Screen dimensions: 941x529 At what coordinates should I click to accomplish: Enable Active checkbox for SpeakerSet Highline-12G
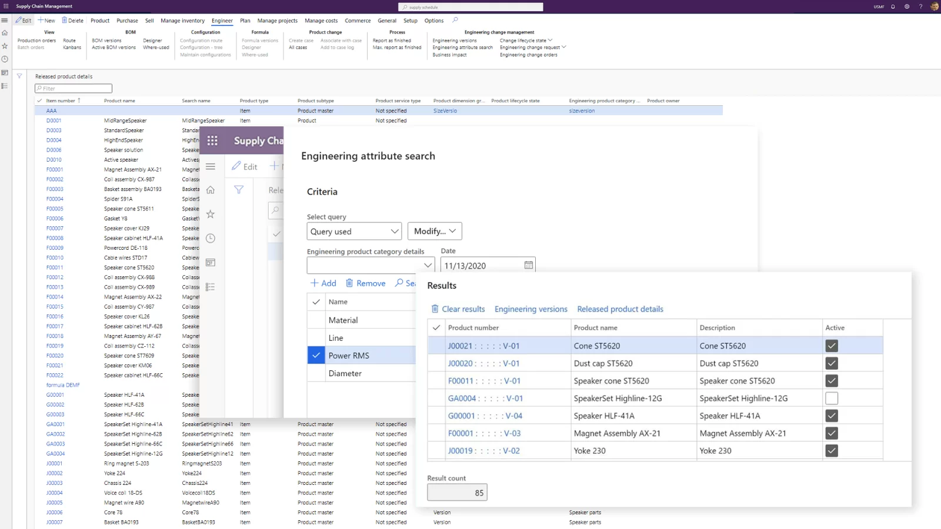(x=831, y=399)
